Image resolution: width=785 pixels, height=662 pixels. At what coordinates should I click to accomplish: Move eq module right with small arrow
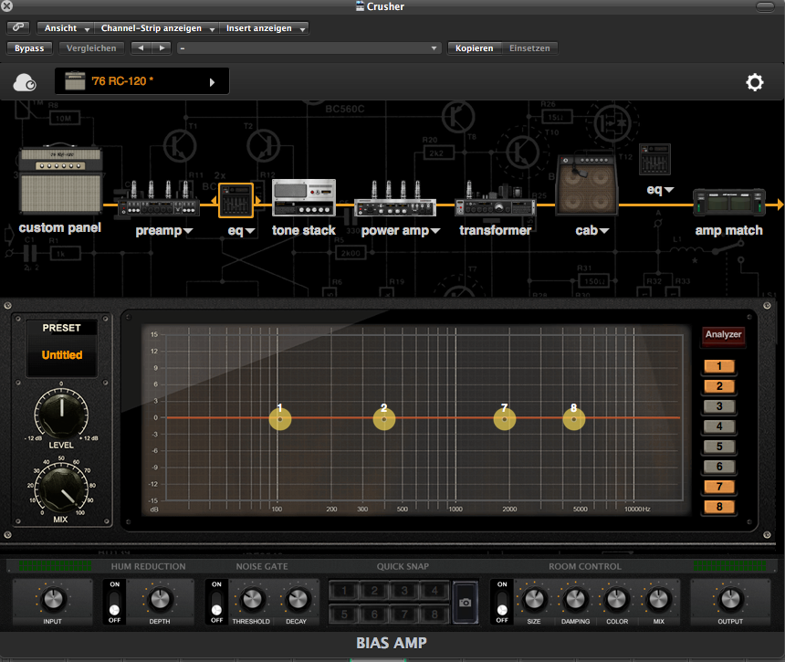point(257,200)
